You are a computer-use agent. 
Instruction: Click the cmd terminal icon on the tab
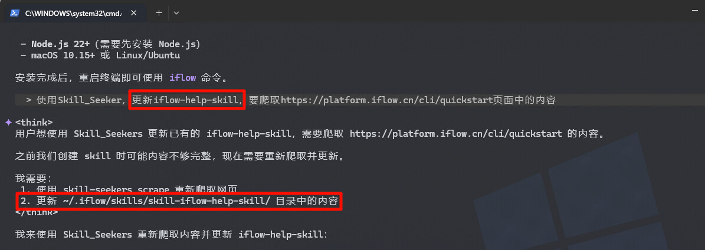click(14, 13)
